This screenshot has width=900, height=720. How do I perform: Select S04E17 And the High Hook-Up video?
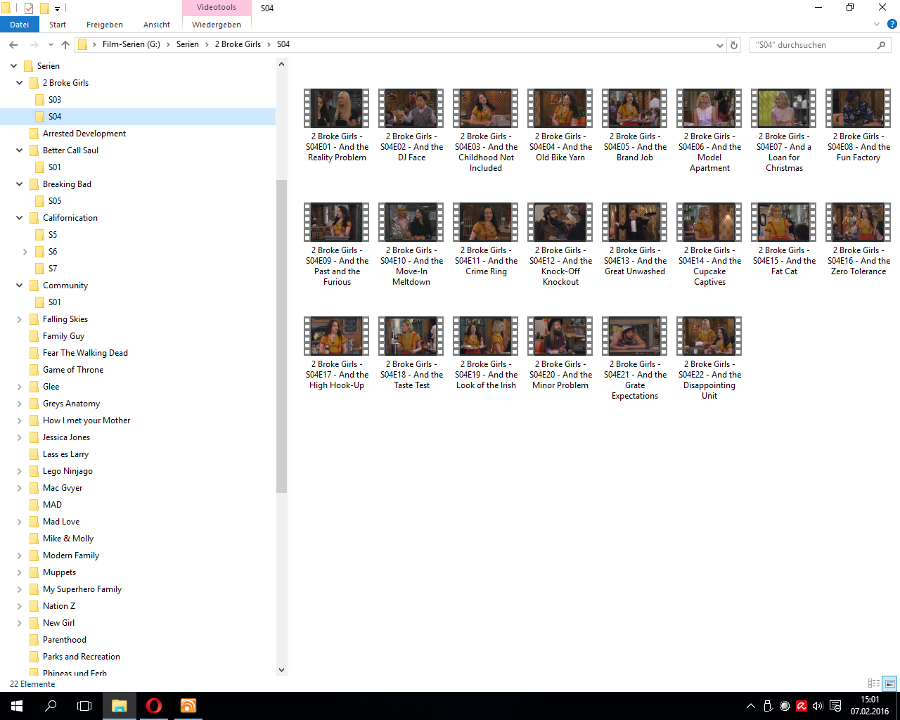(x=337, y=353)
